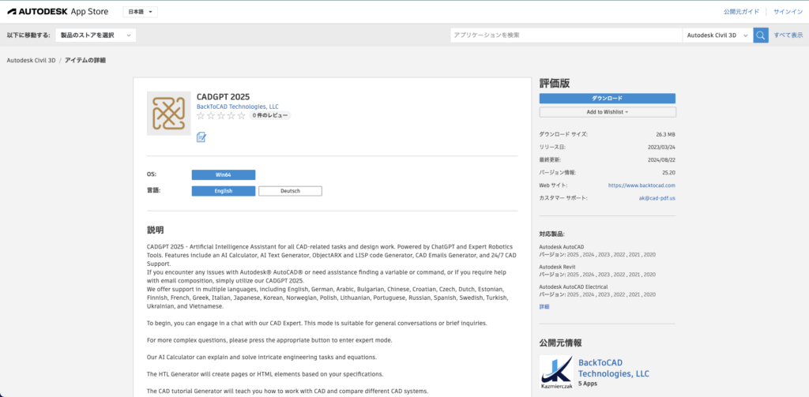The image size is (809, 397).
Task: Click the ダウンロード download button
Action: (x=607, y=99)
